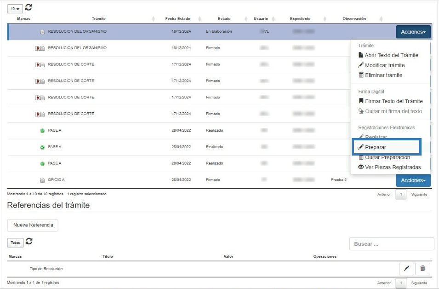Click Firmar Texto del Trámite option
This screenshot has width=439, height=289.
tap(393, 101)
